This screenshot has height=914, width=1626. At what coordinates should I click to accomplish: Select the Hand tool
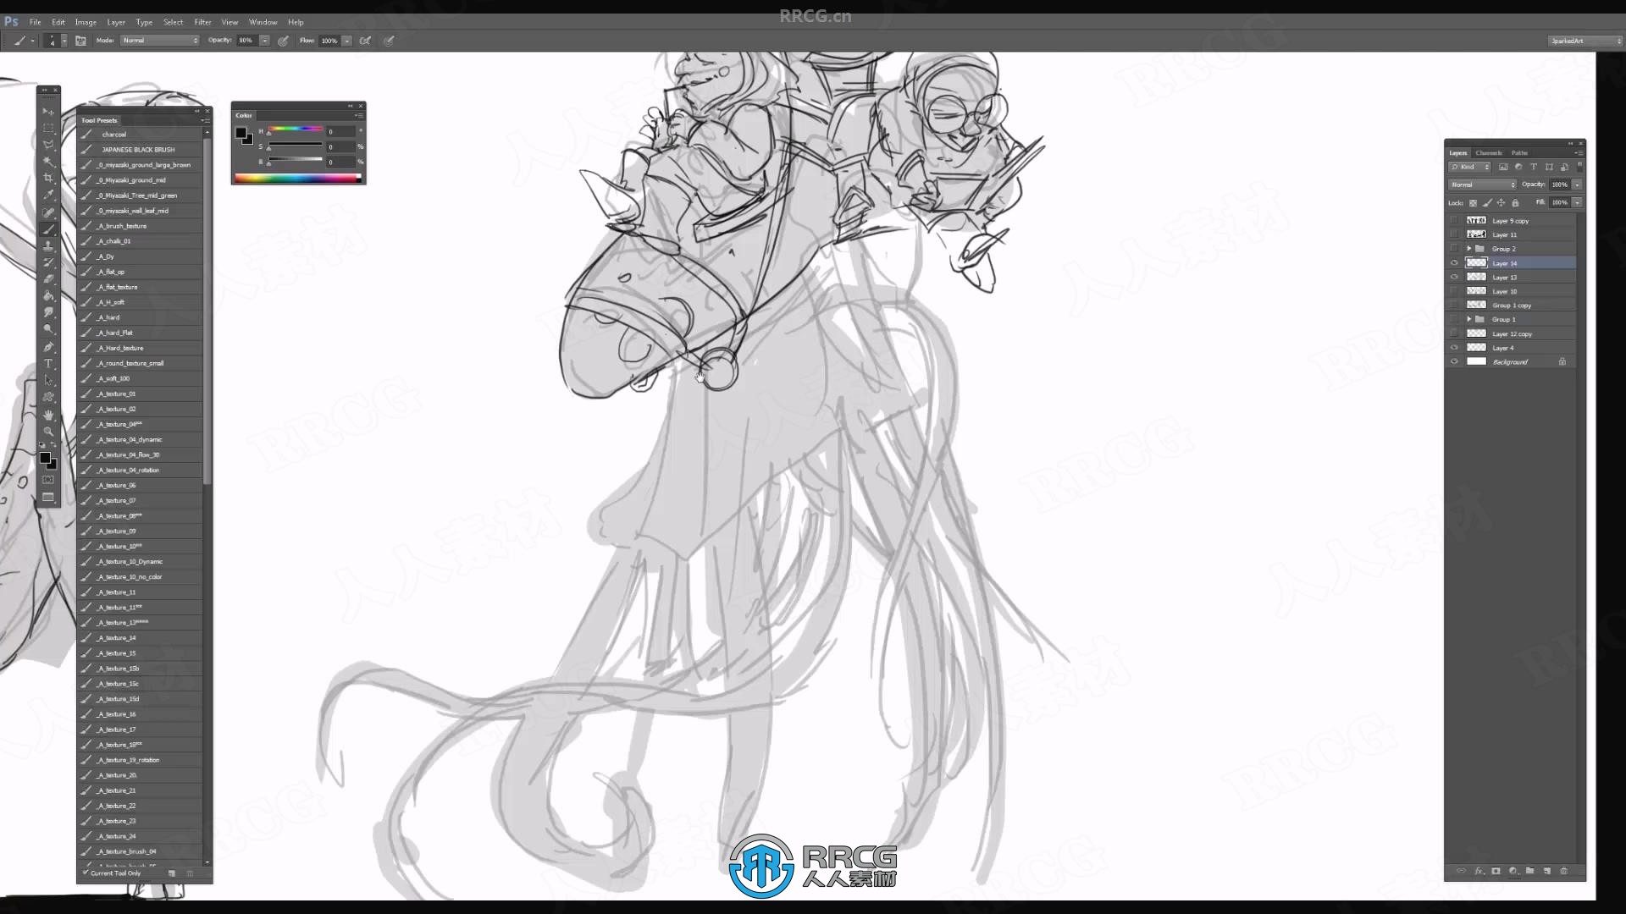click(x=48, y=415)
